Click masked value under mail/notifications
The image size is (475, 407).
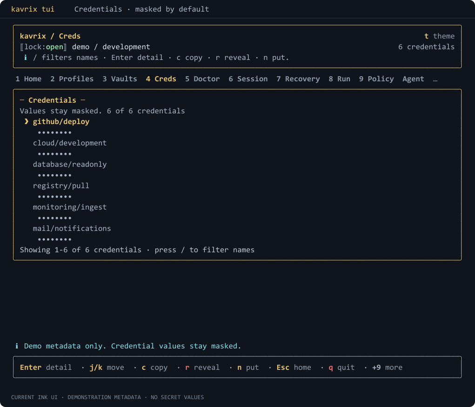(x=54, y=239)
